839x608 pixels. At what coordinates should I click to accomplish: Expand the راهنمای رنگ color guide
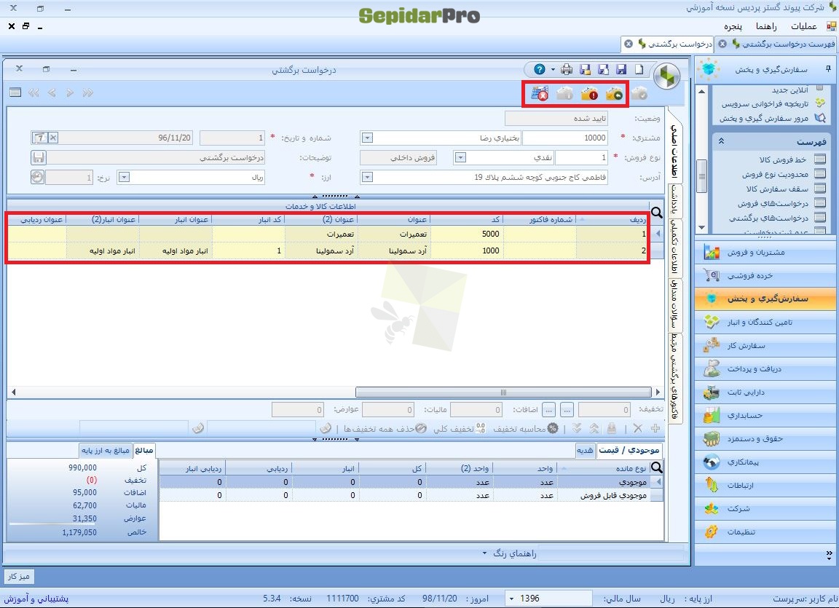509,553
